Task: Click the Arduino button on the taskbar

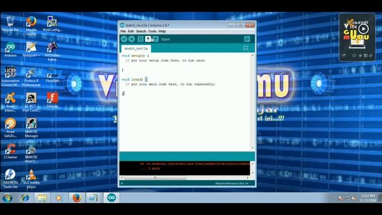Action: (112, 198)
